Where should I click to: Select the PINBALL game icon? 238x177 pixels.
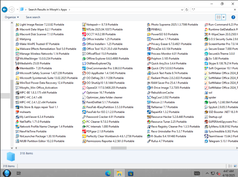coord(149,30)
